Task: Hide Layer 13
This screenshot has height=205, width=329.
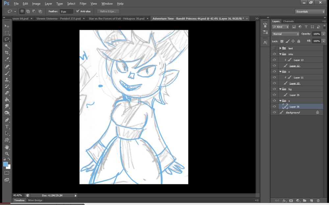Action: pyautogui.click(x=274, y=60)
